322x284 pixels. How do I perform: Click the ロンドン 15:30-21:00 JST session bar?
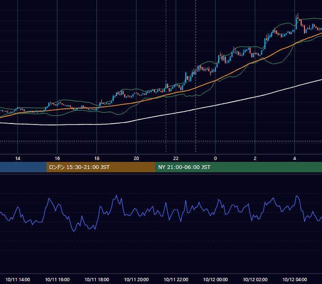click(100, 167)
